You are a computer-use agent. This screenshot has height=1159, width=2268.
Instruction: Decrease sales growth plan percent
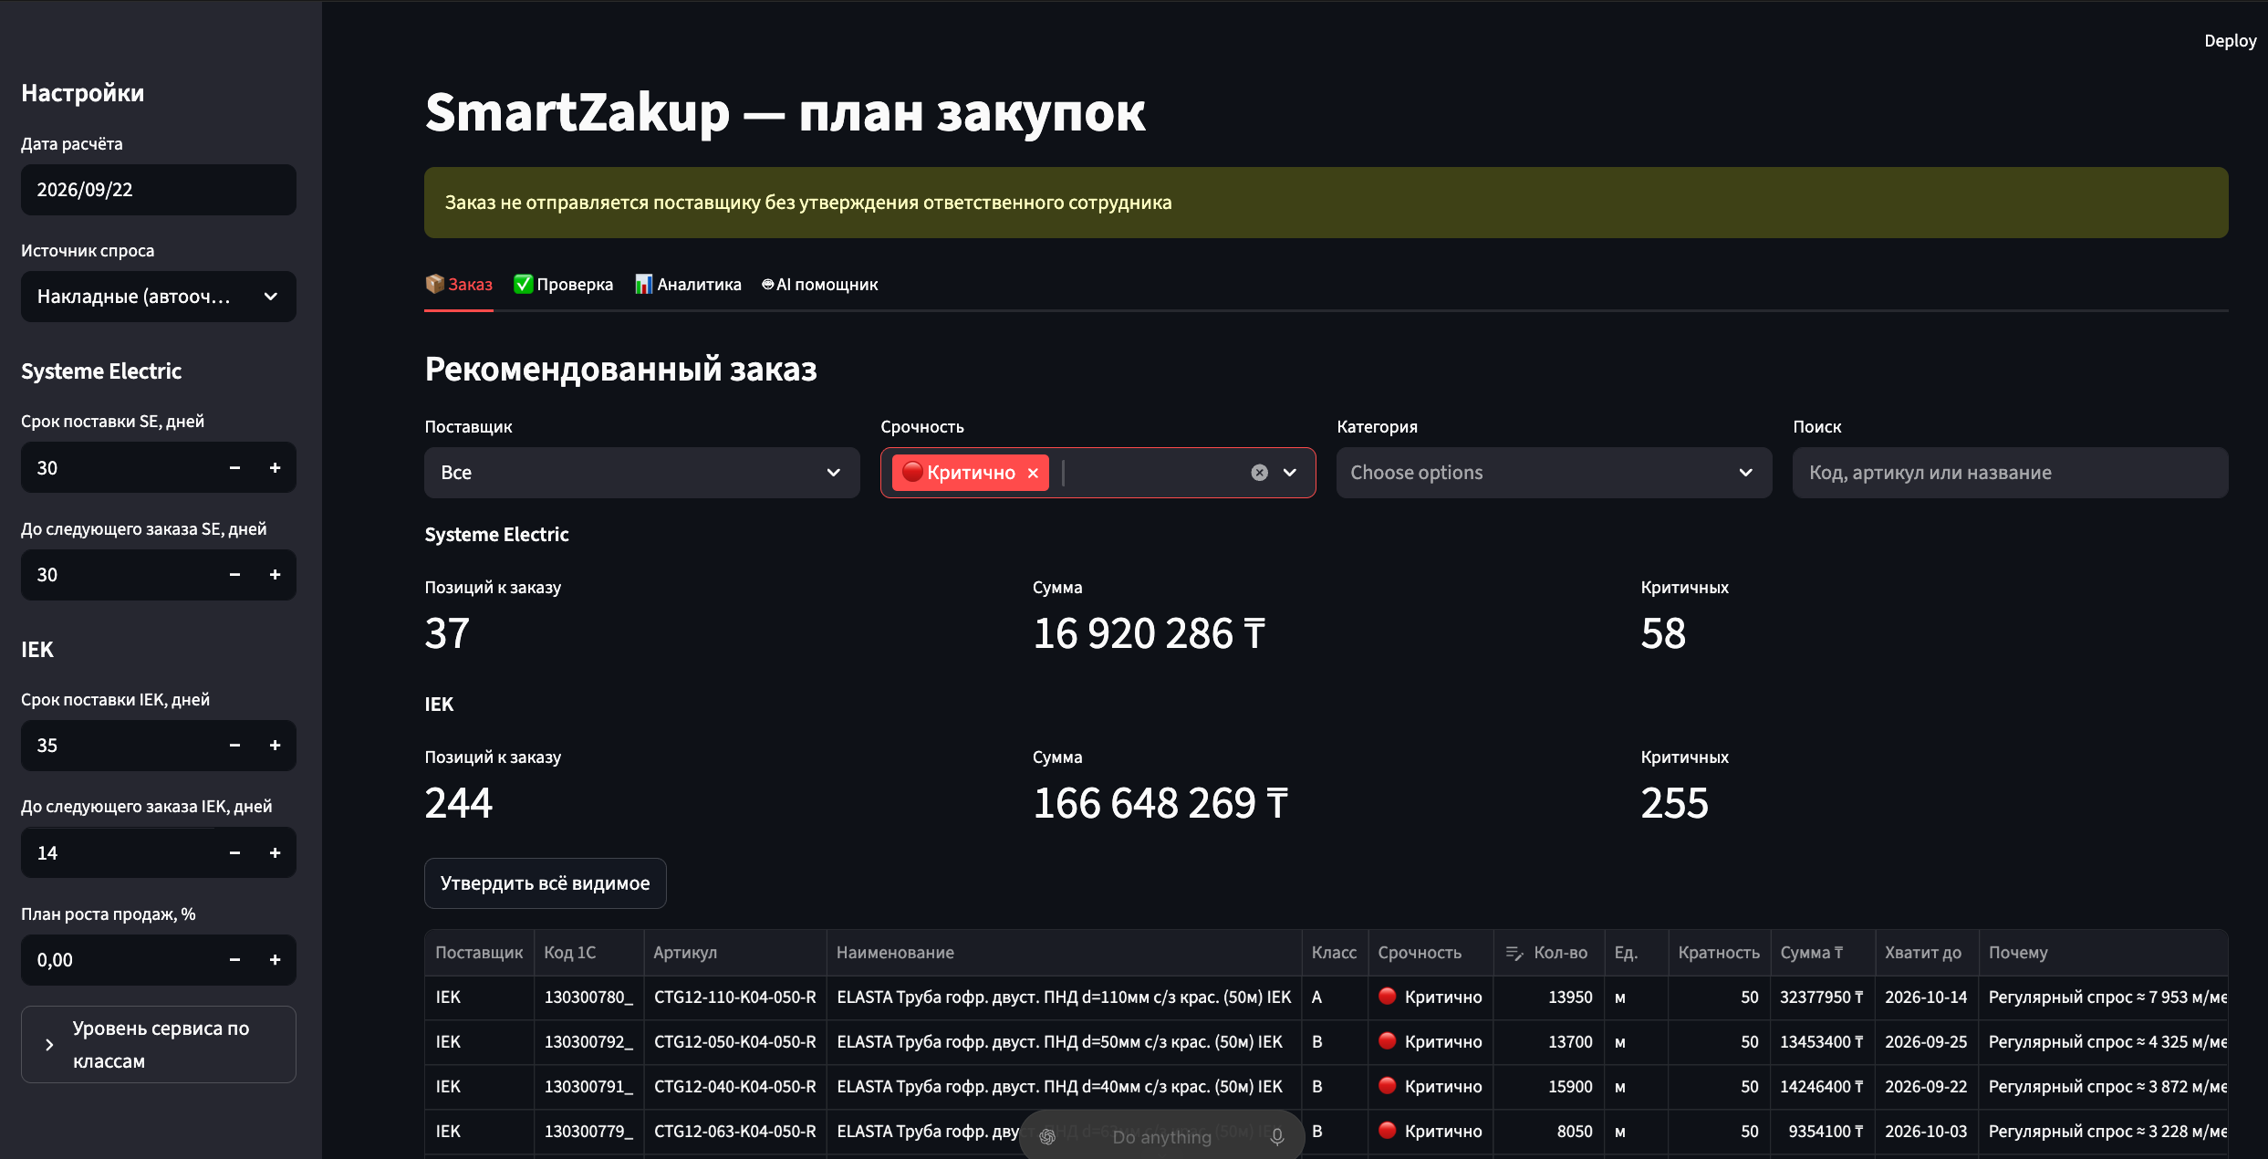234,960
